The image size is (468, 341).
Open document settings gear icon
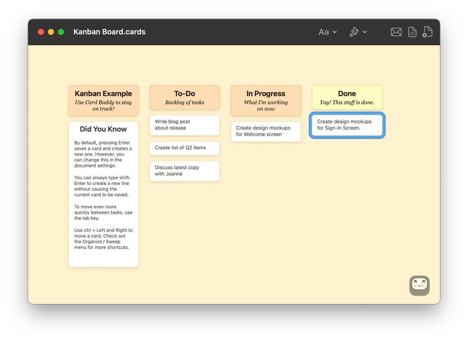point(427,32)
